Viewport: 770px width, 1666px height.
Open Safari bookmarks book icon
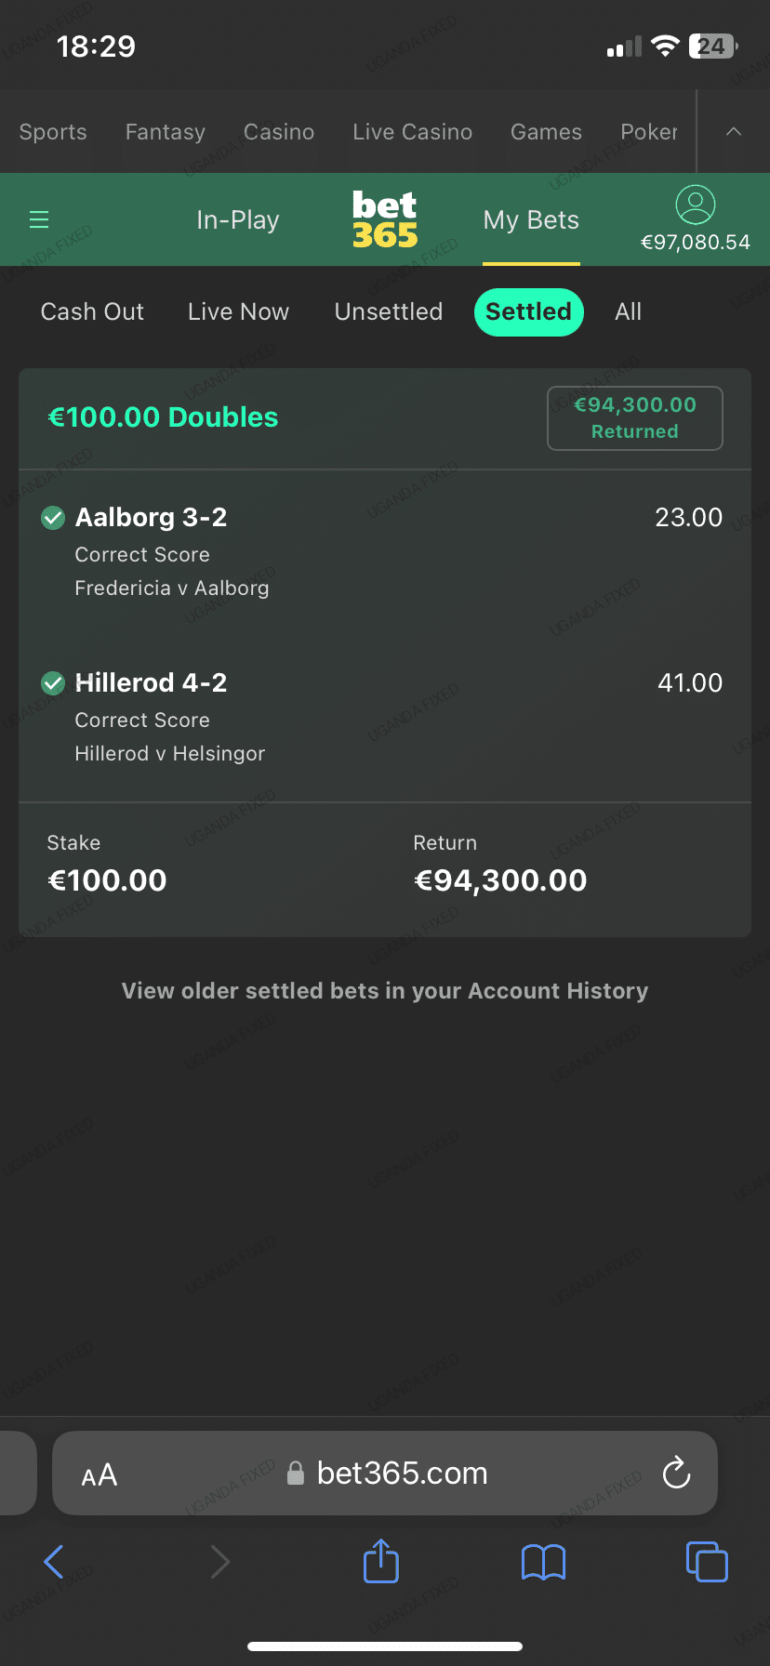(544, 1562)
